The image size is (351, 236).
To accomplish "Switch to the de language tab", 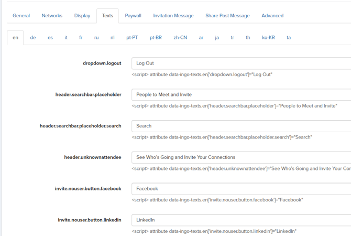I will [x=33, y=38].
